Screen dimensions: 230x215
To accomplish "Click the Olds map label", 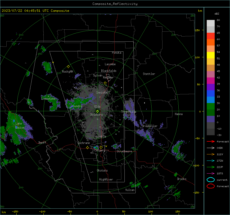I will click(x=97, y=107).
